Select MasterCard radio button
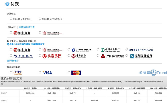This screenshot has height=103, width=167. [x=69, y=72]
